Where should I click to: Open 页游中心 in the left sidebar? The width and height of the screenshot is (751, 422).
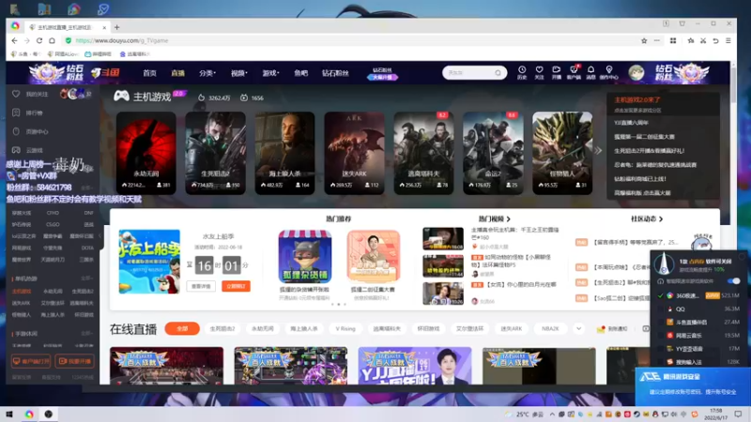[x=31, y=131]
